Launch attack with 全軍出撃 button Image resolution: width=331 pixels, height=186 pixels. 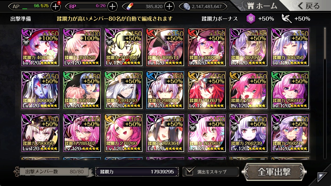point(274,172)
